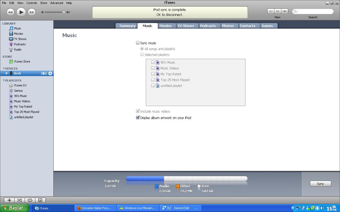
Task: Click the max-volume speaker icon
Action: [x=68, y=12]
